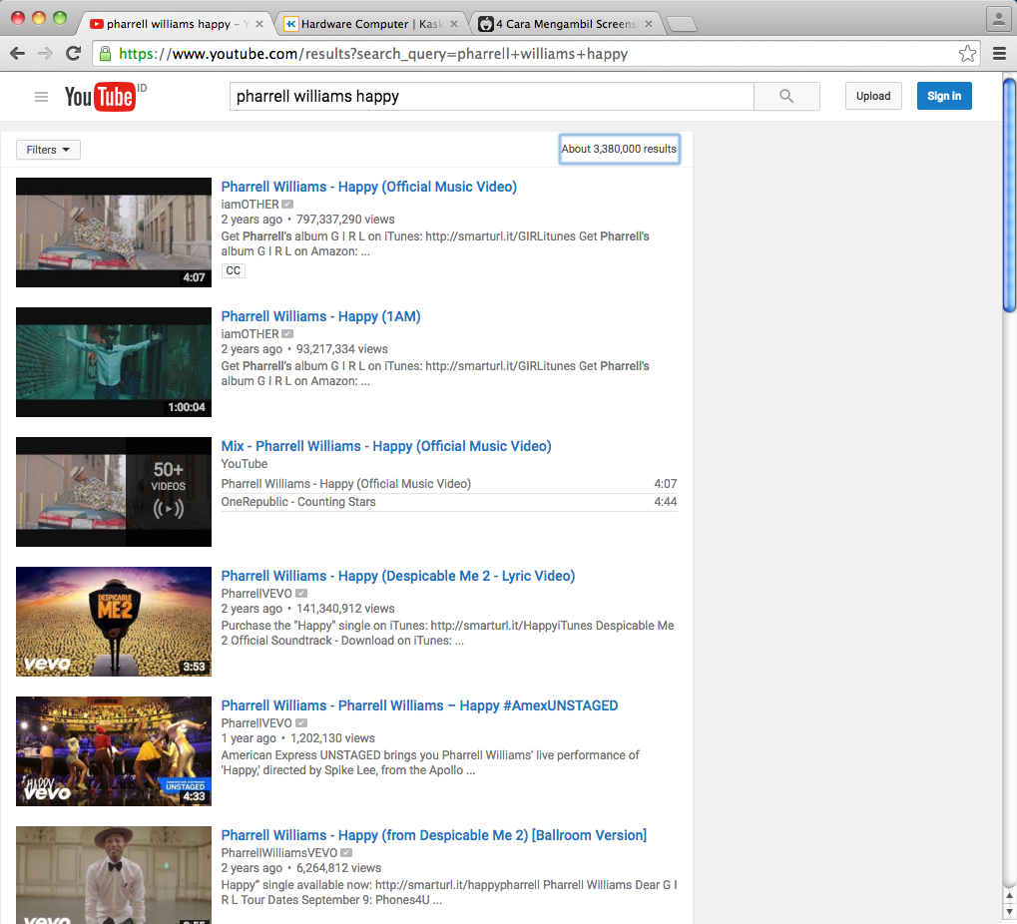Click CC badge under Official Music Video

(233, 270)
